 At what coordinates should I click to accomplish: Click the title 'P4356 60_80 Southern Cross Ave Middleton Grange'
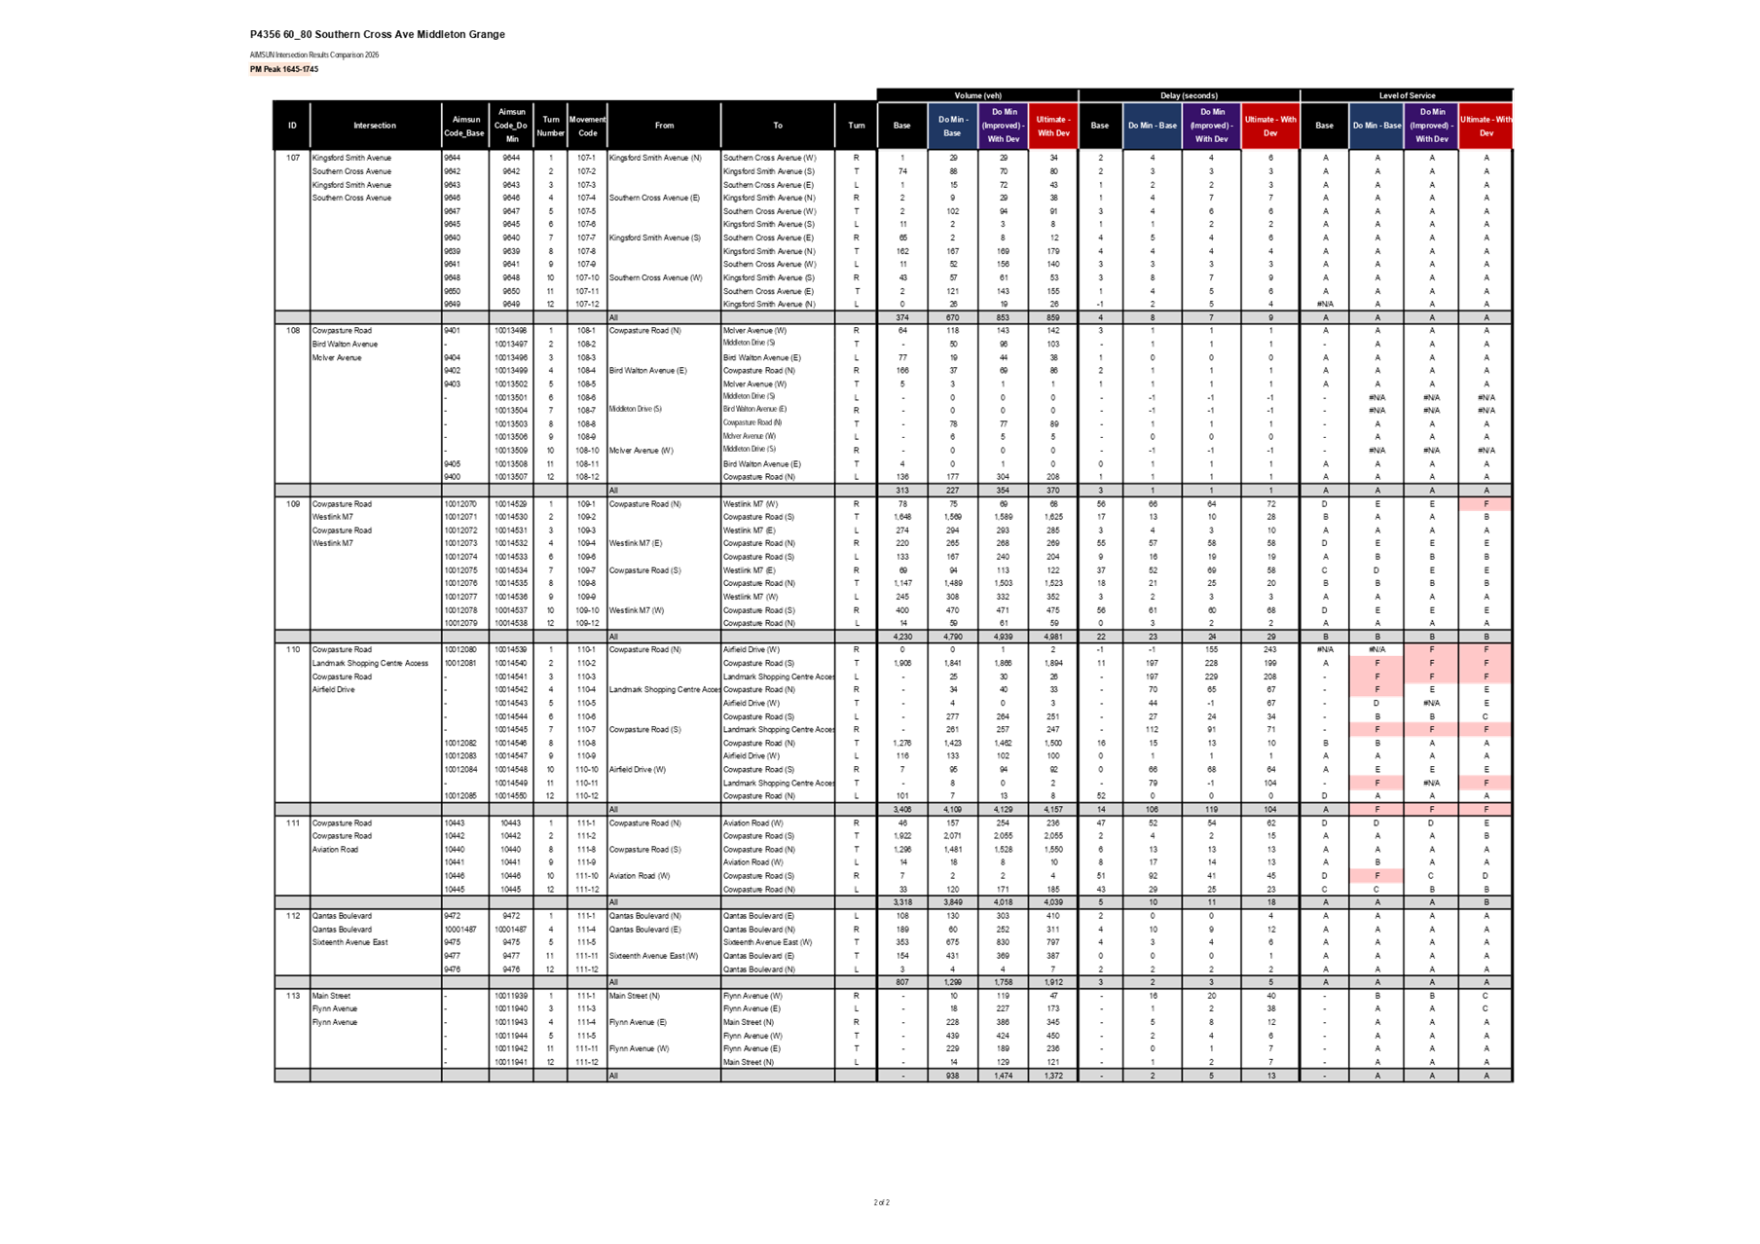(x=377, y=34)
